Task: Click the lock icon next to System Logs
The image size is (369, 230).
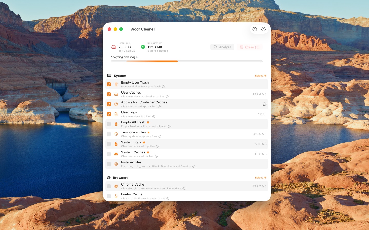Action: [144, 142]
